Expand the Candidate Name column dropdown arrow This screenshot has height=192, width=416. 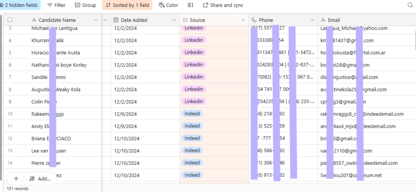[x=96, y=20]
